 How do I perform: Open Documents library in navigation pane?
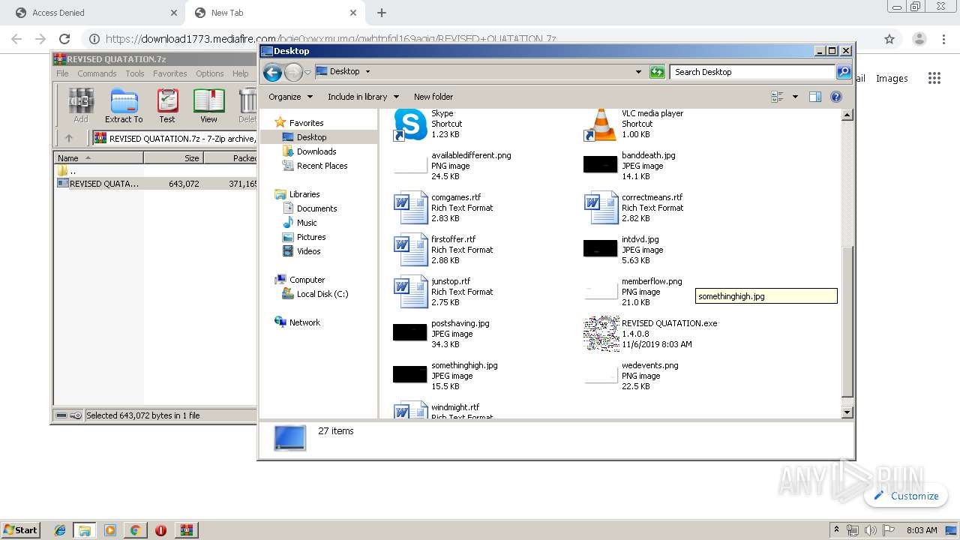[316, 208]
